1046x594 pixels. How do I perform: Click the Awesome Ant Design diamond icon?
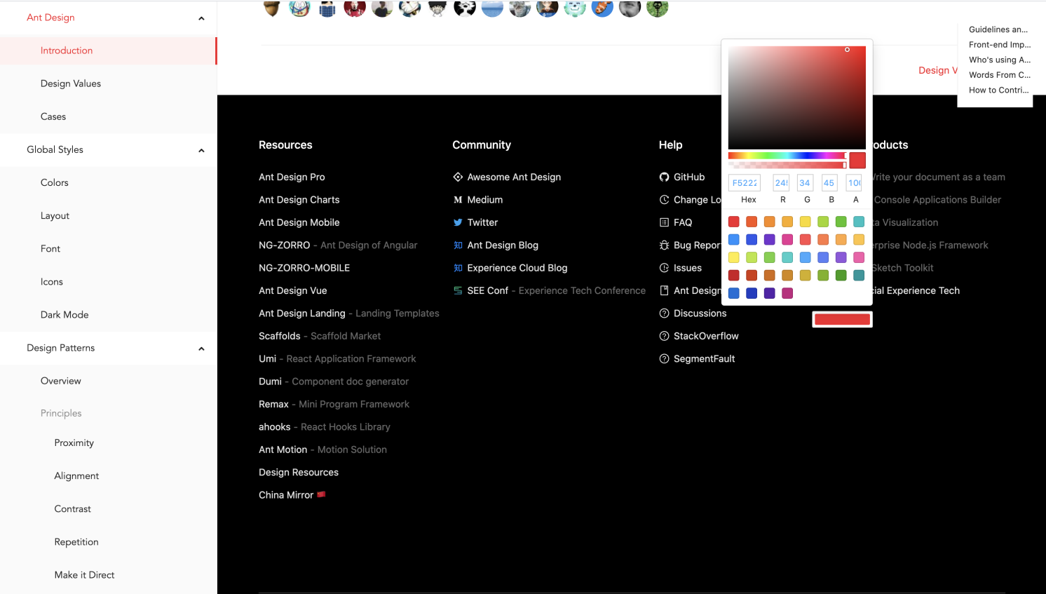[458, 177]
